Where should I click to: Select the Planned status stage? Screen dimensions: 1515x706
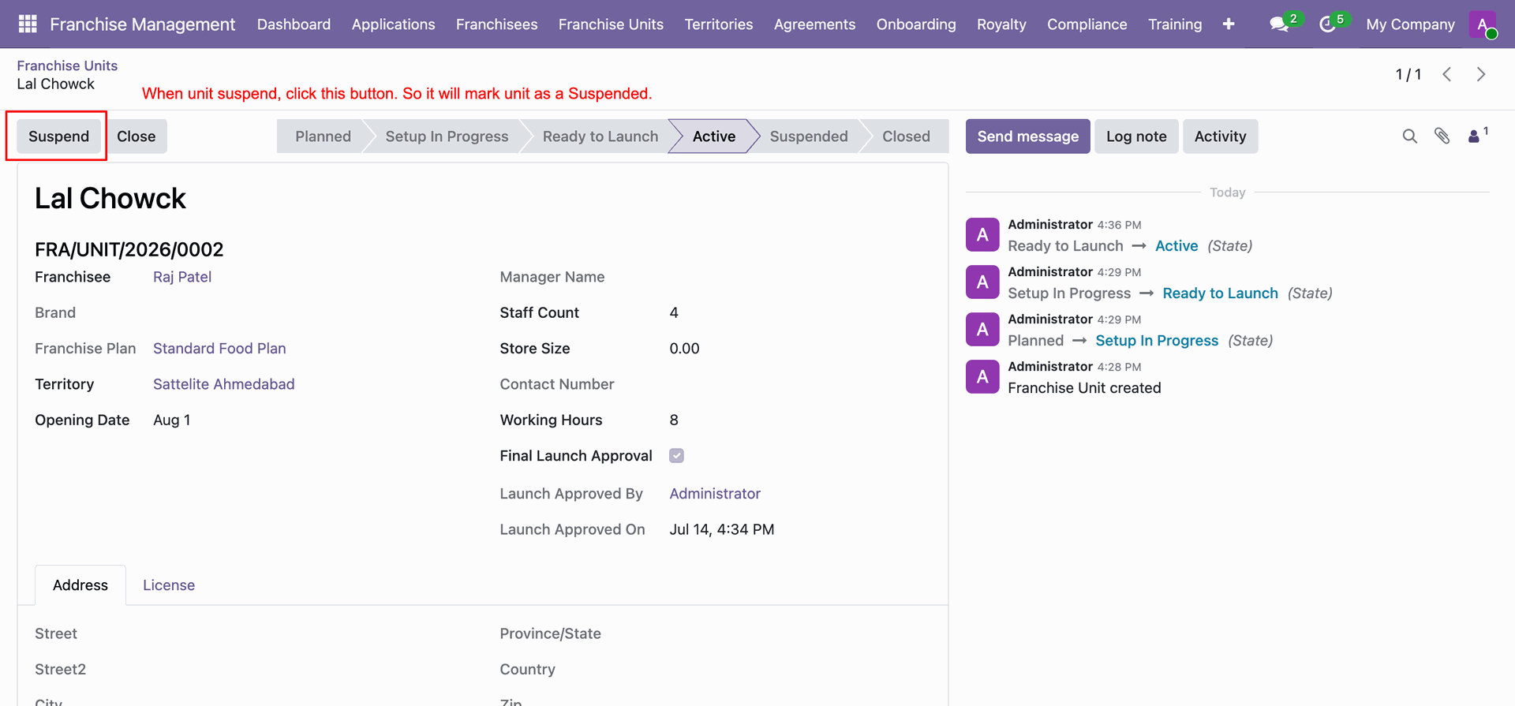323,136
